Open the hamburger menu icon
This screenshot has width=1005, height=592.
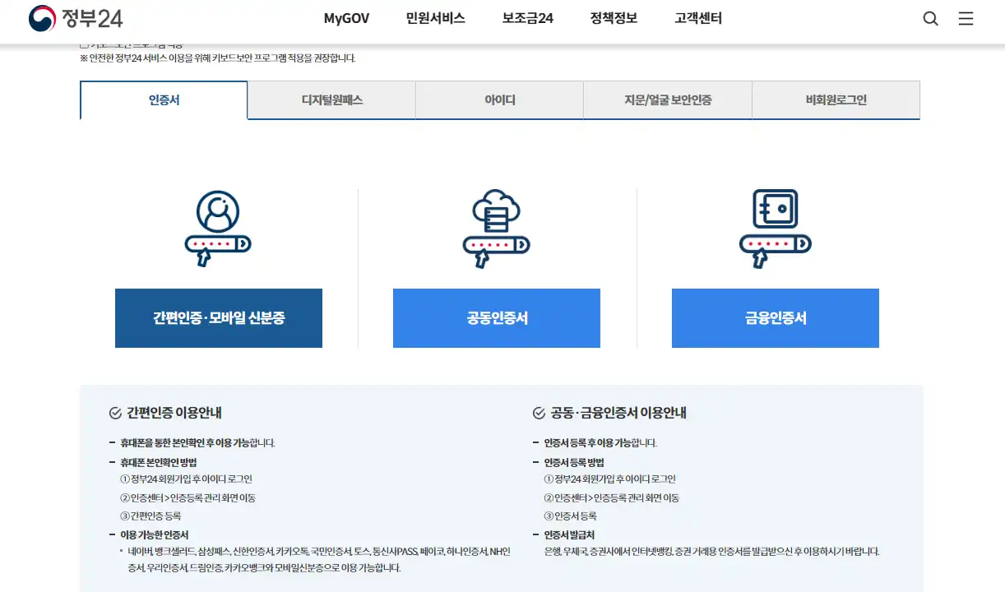[966, 18]
